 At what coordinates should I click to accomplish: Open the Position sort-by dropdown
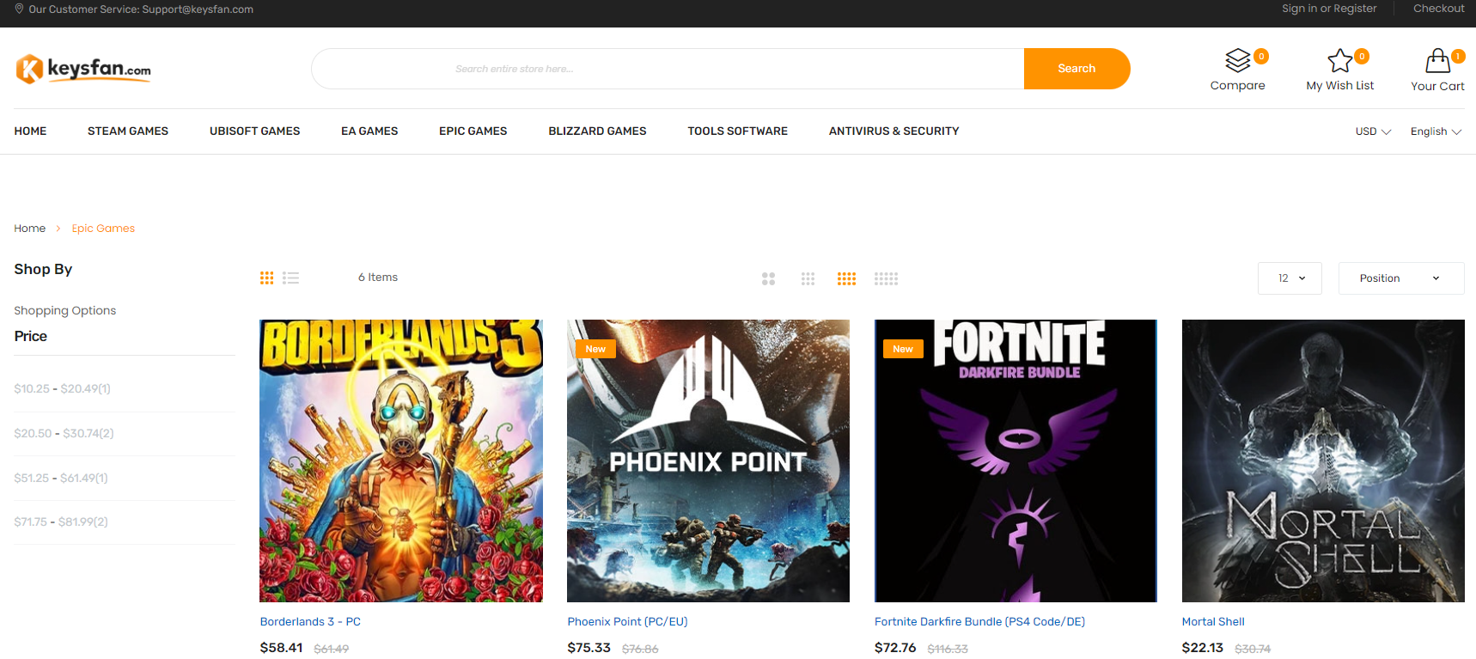click(x=1401, y=278)
